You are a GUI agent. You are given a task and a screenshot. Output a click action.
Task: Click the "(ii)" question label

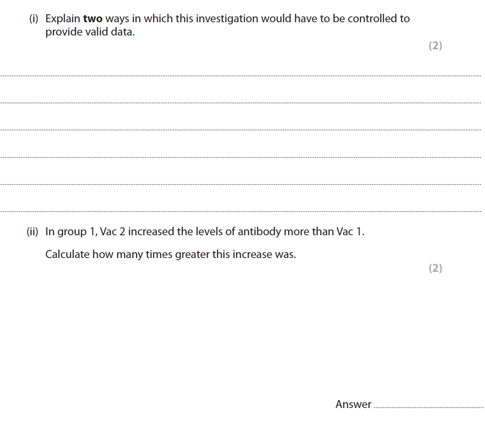point(33,232)
